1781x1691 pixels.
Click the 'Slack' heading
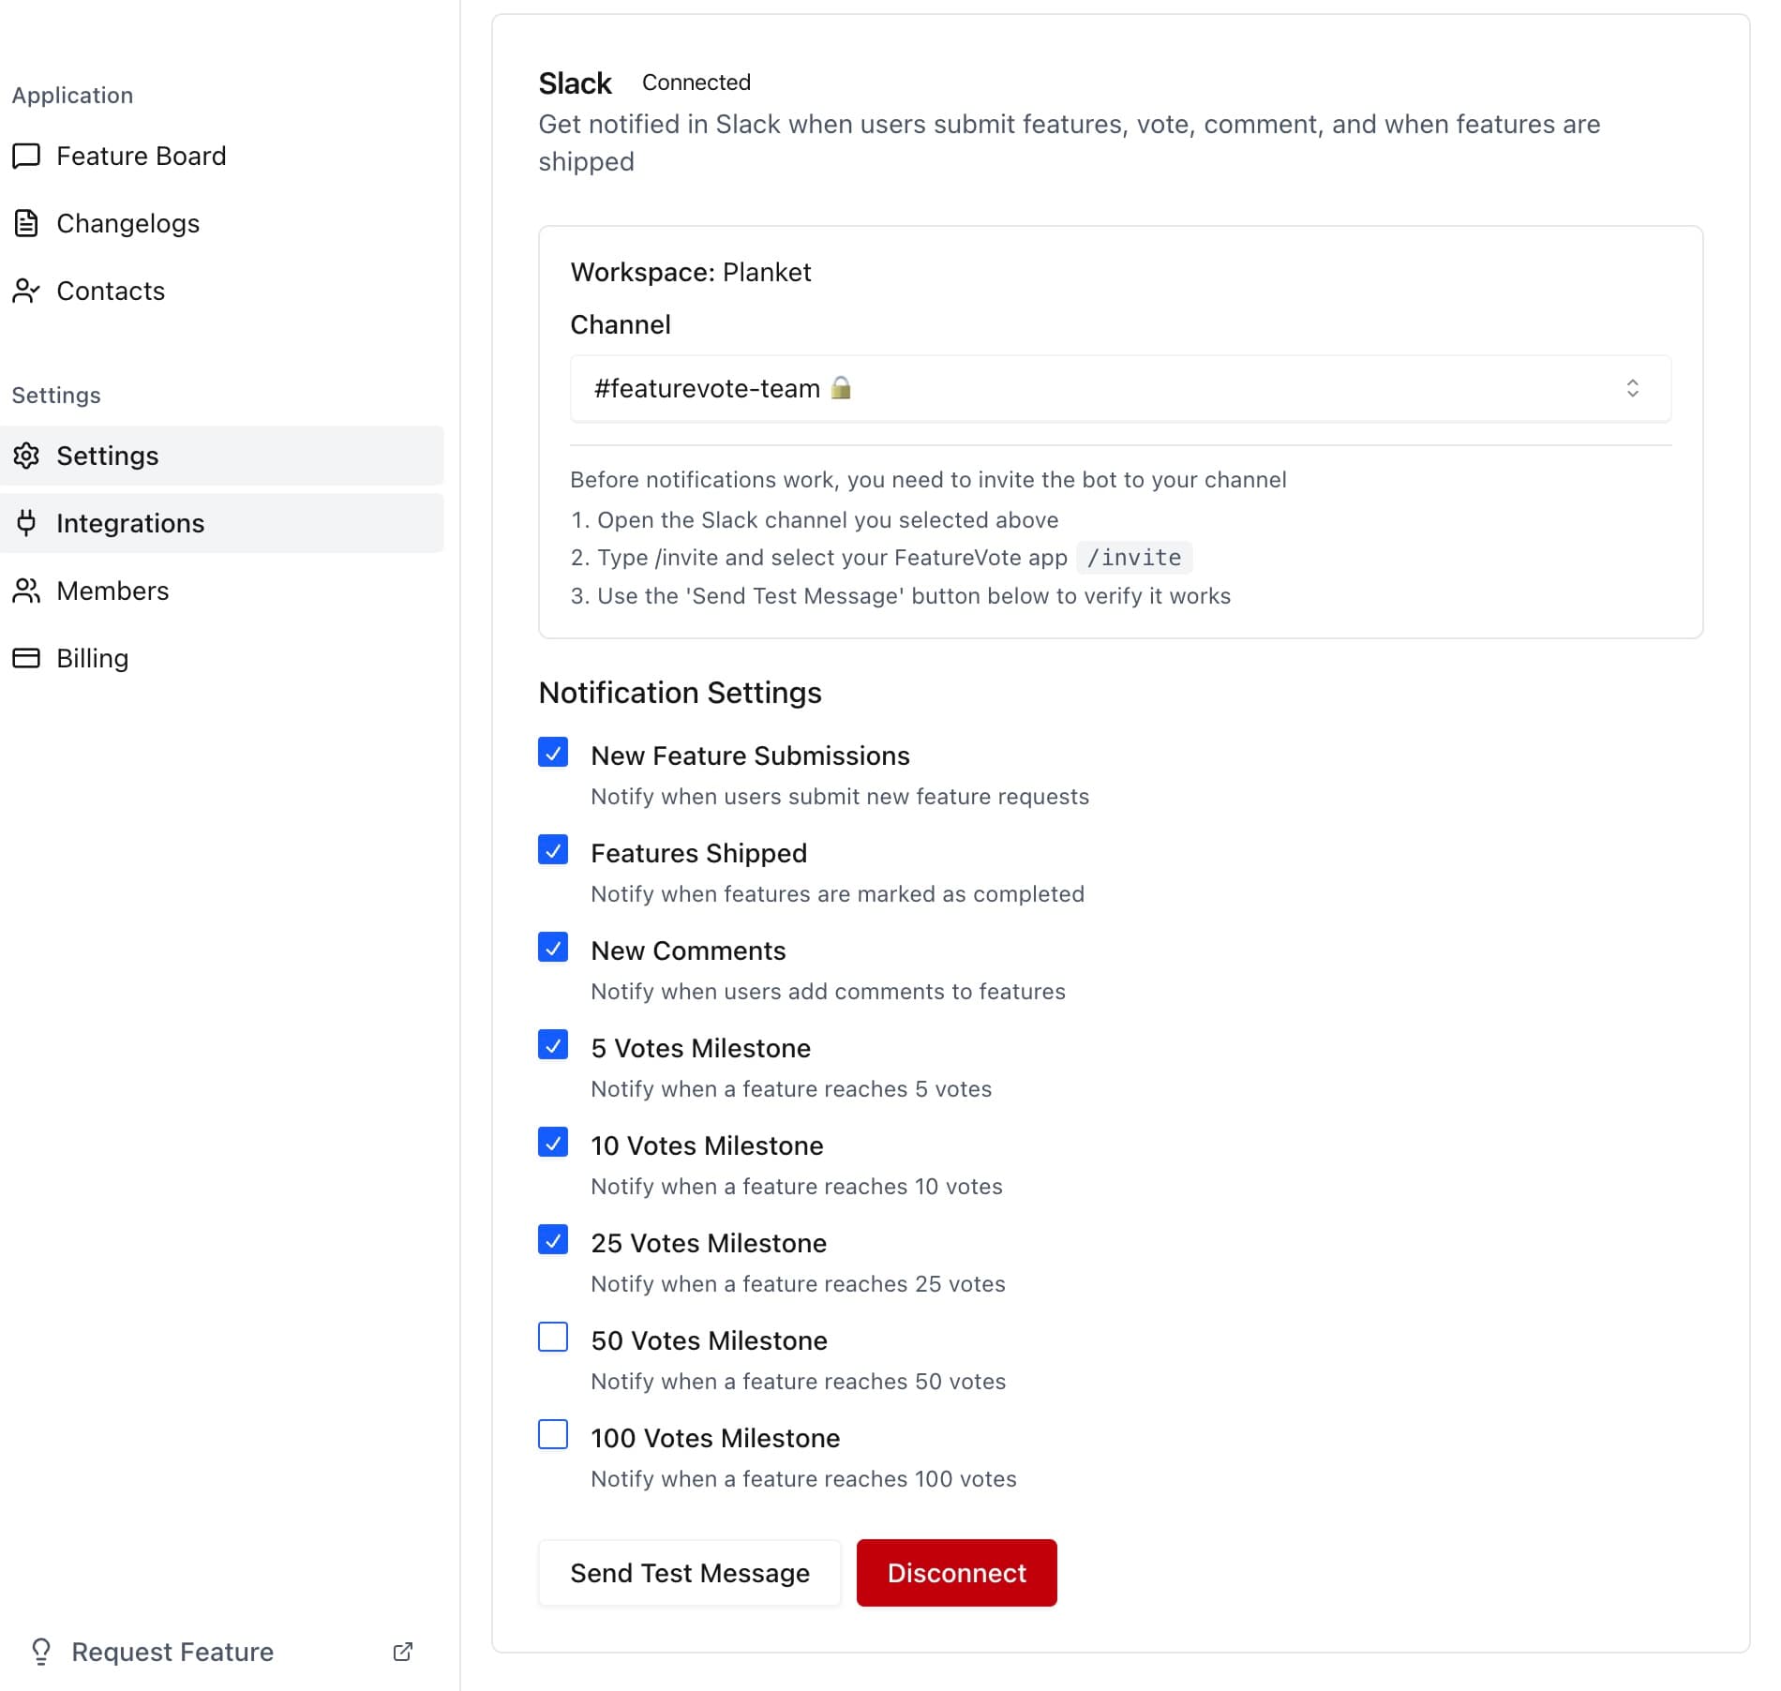click(575, 83)
